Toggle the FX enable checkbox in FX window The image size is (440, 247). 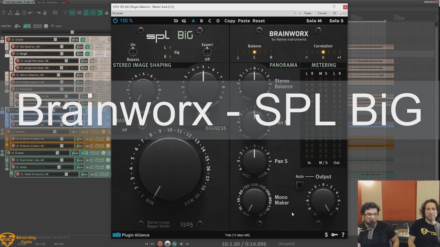click(x=345, y=13)
